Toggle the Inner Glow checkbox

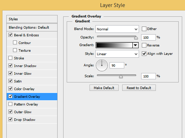pyautogui.click(x=11, y=73)
